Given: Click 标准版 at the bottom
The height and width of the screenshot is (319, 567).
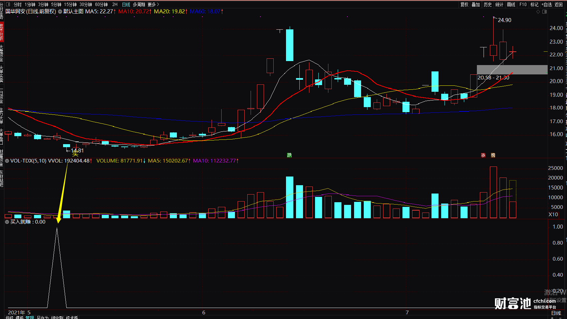Looking at the screenshot, I should click(x=72, y=317).
